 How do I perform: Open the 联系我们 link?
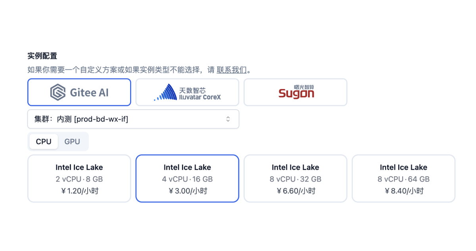click(x=232, y=70)
